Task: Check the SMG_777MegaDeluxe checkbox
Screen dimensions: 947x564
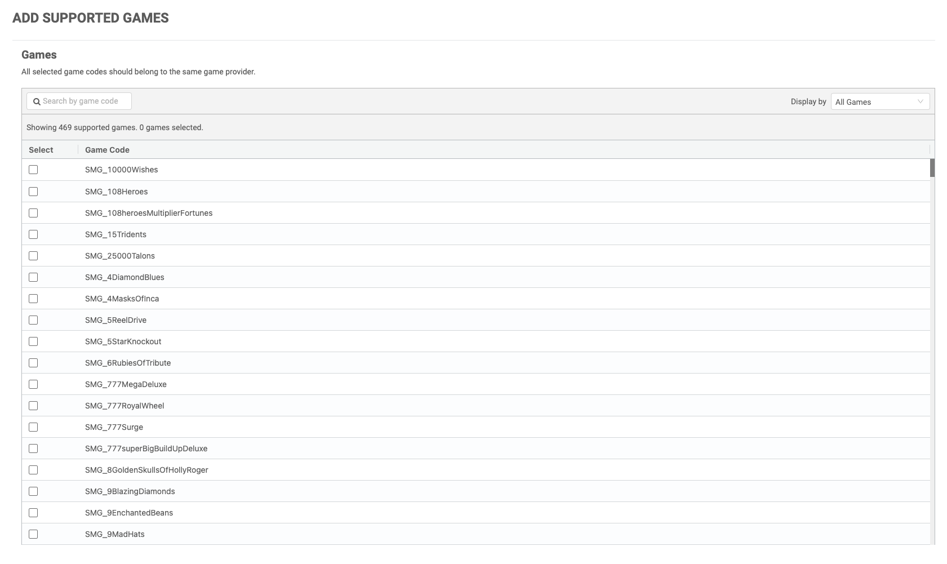Action: [33, 384]
